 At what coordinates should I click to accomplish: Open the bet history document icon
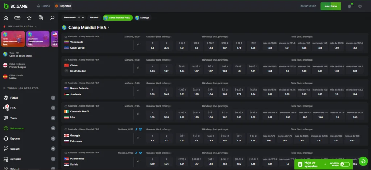tap(41, 18)
